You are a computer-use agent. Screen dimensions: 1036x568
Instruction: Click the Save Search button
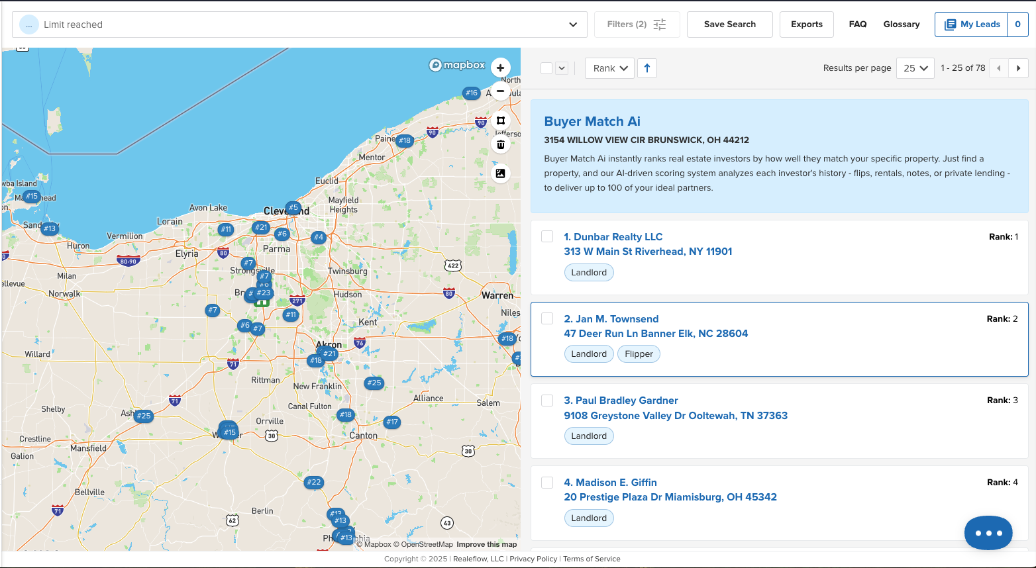click(x=730, y=24)
